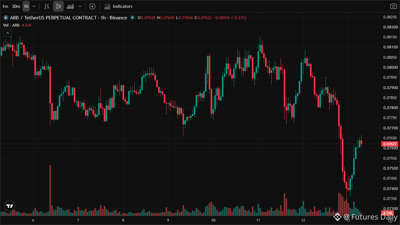Open the chart style dropdown chevron

[x=80, y=6]
